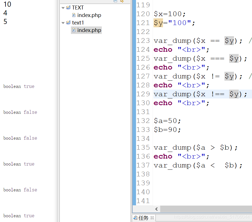The image size is (252, 222).
Task: Click the PHP file icon under TEXT project
Action: pyautogui.click(x=74, y=15)
